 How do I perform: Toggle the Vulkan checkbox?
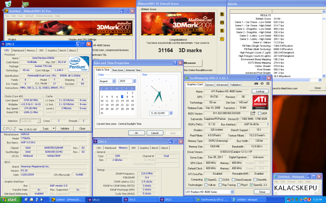click(x=206, y=185)
